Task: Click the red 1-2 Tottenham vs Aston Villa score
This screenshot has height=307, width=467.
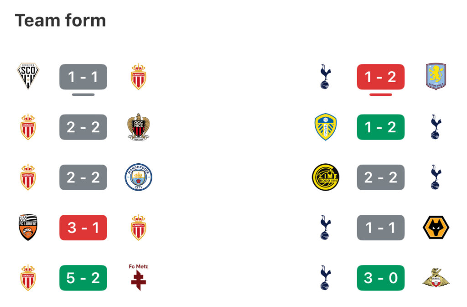Action: 380,77
